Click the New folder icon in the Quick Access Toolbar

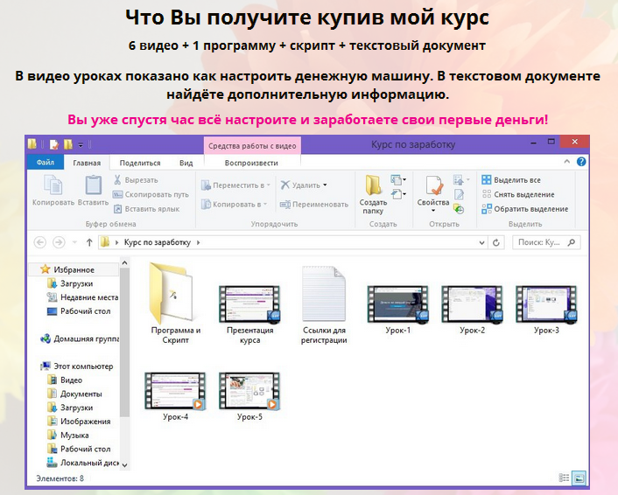pyautogui.click(x=68, y=144)
